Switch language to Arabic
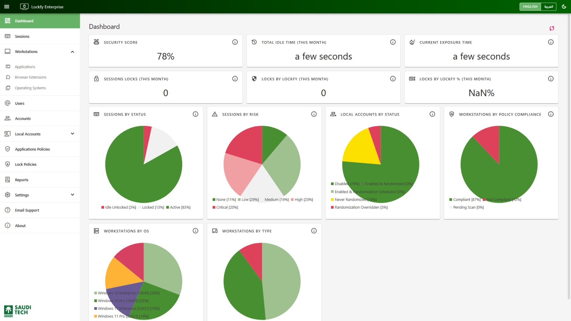571x321 pixels. coord(548,7)
